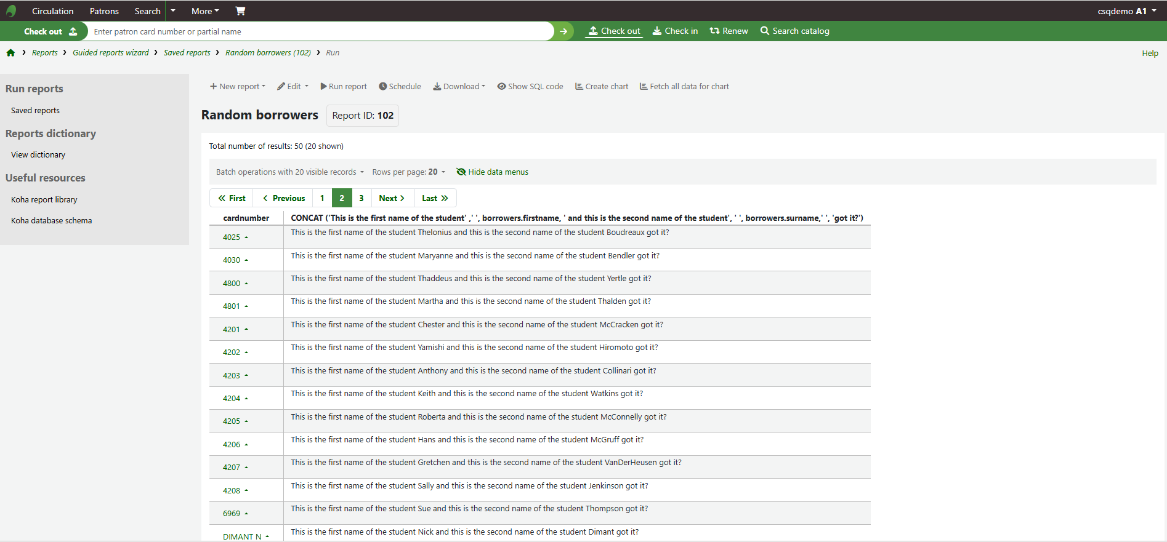Image resolution: width=1167 pixels, height=542 pixels.
Task: Open data menu for cardnumber 4025
Action: [x=235, y=237]
